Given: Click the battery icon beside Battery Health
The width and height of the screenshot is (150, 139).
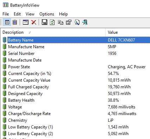Looking at the screenshot, I should 5,100.
